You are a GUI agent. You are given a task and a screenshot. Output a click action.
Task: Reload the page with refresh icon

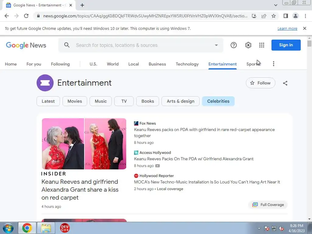click(26, 16)
